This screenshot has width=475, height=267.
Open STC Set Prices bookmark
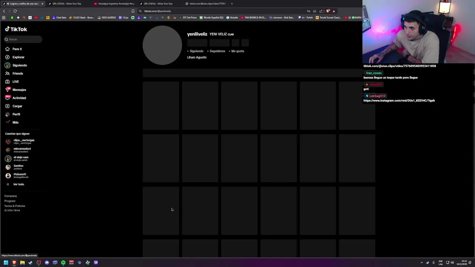click(188, 17)
